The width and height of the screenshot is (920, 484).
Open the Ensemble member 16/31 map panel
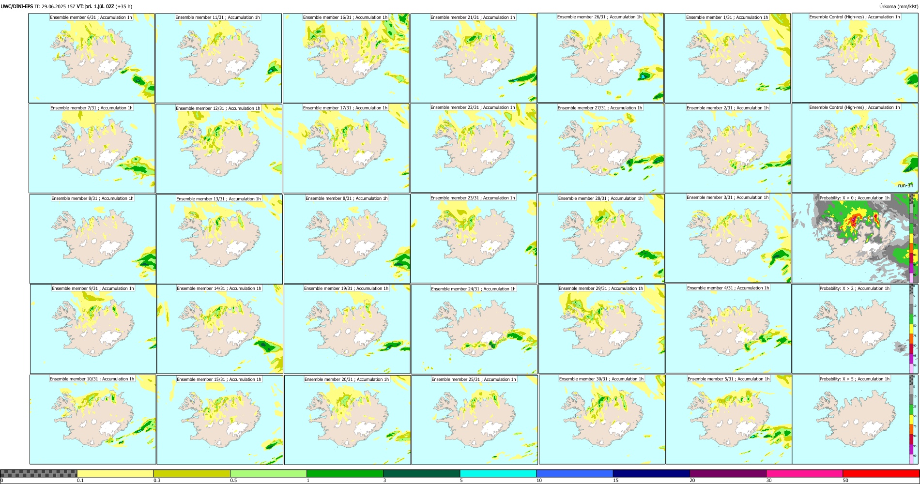tap(346, 58)
